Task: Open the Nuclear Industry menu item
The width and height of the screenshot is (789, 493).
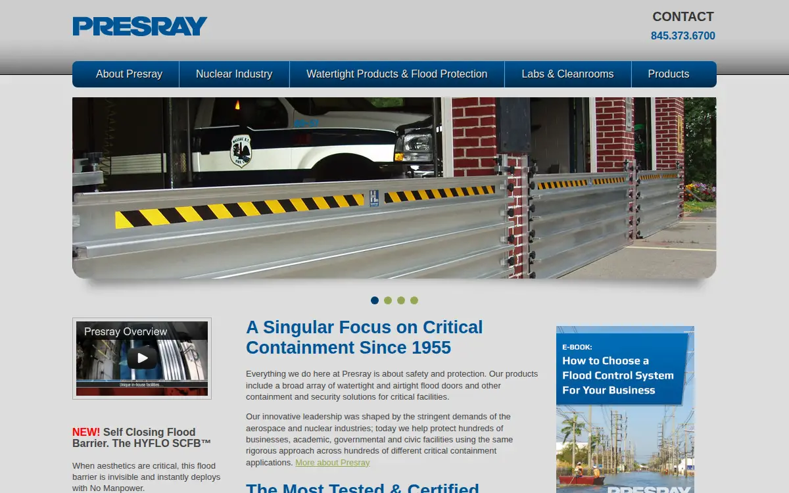Action: [234, 74]
